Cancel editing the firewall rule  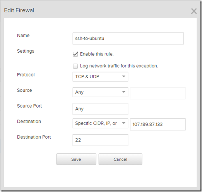pos(120,159)
